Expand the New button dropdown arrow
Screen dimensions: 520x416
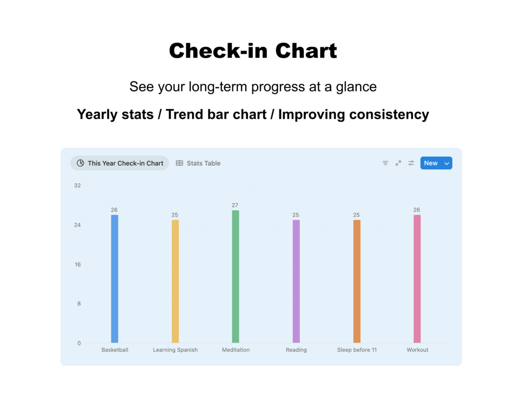[447, 163]
